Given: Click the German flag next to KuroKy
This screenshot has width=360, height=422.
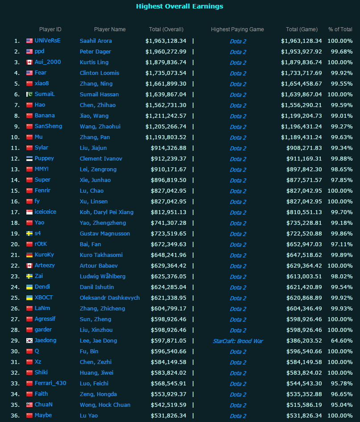Looking at the screenshot, I should [29, 255].
